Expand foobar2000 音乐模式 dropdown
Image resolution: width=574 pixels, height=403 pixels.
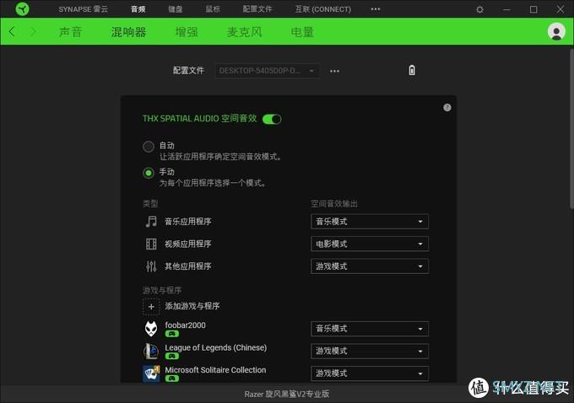[x=370, y=329]
